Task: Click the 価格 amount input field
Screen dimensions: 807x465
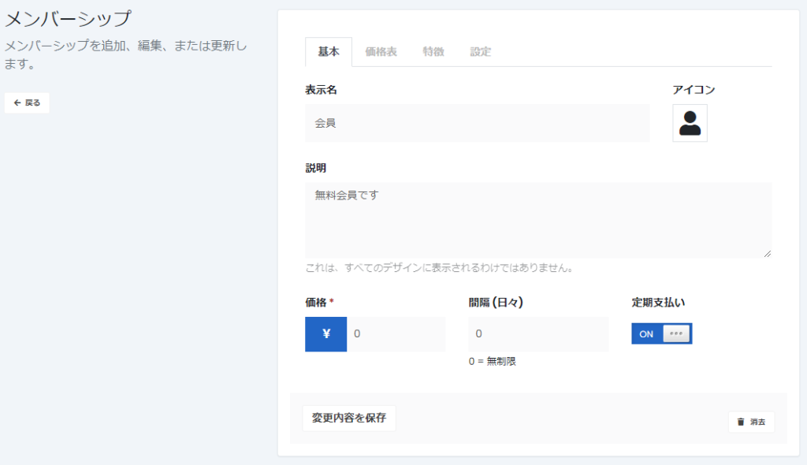Action: (396, 334)
